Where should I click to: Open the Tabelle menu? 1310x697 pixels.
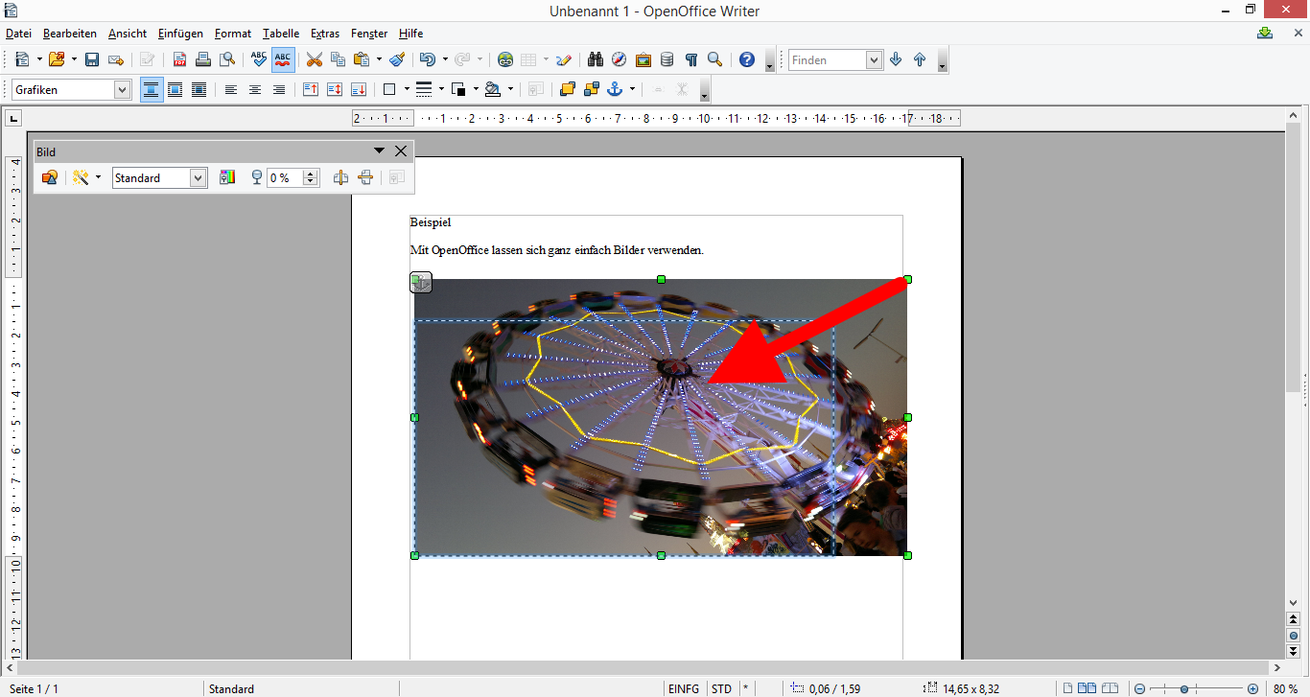281,34
